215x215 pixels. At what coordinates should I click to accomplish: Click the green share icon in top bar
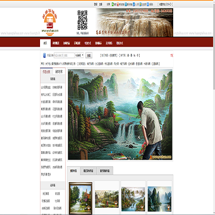113,4
